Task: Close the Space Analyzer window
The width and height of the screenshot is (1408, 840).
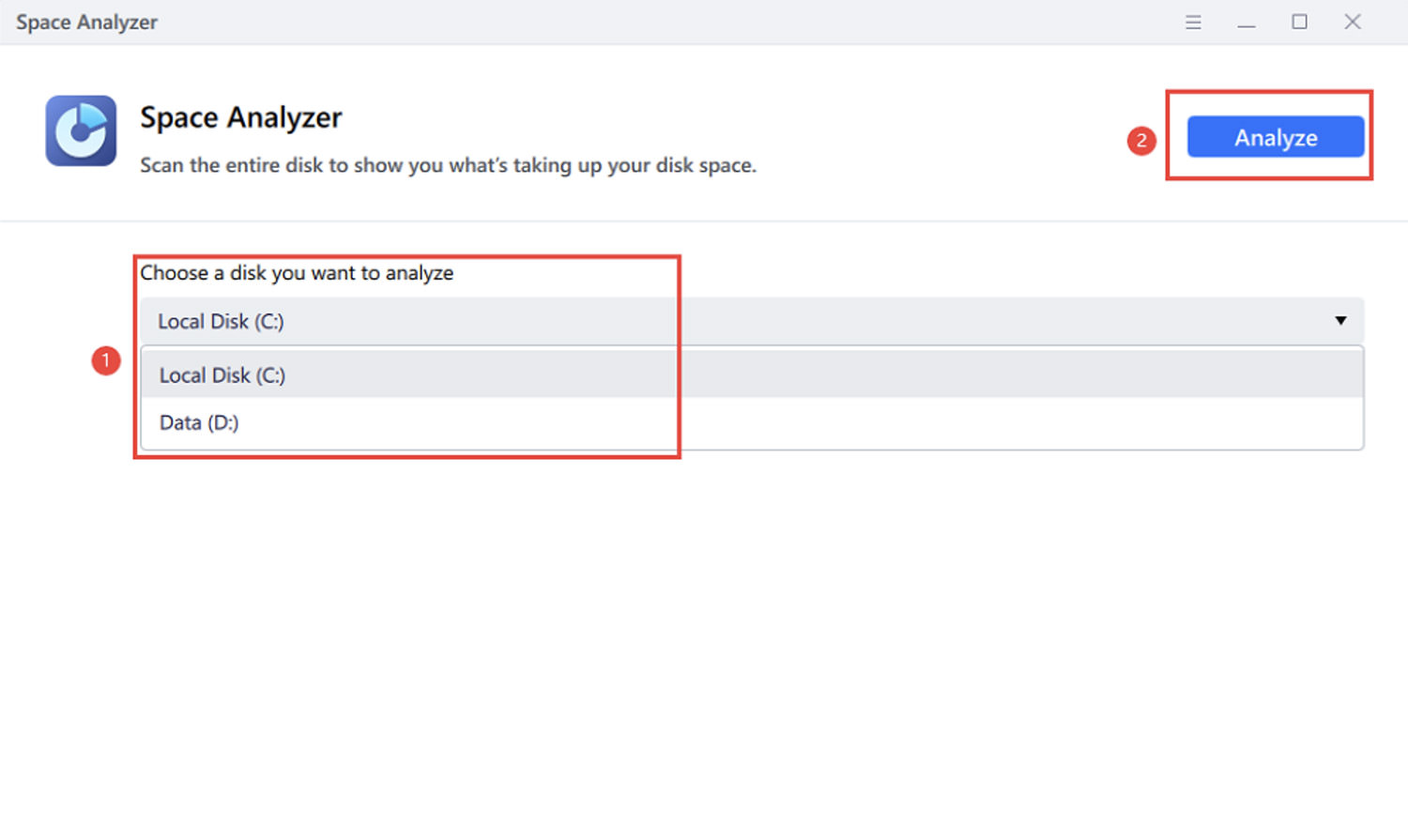Action: coord(1352,22)
